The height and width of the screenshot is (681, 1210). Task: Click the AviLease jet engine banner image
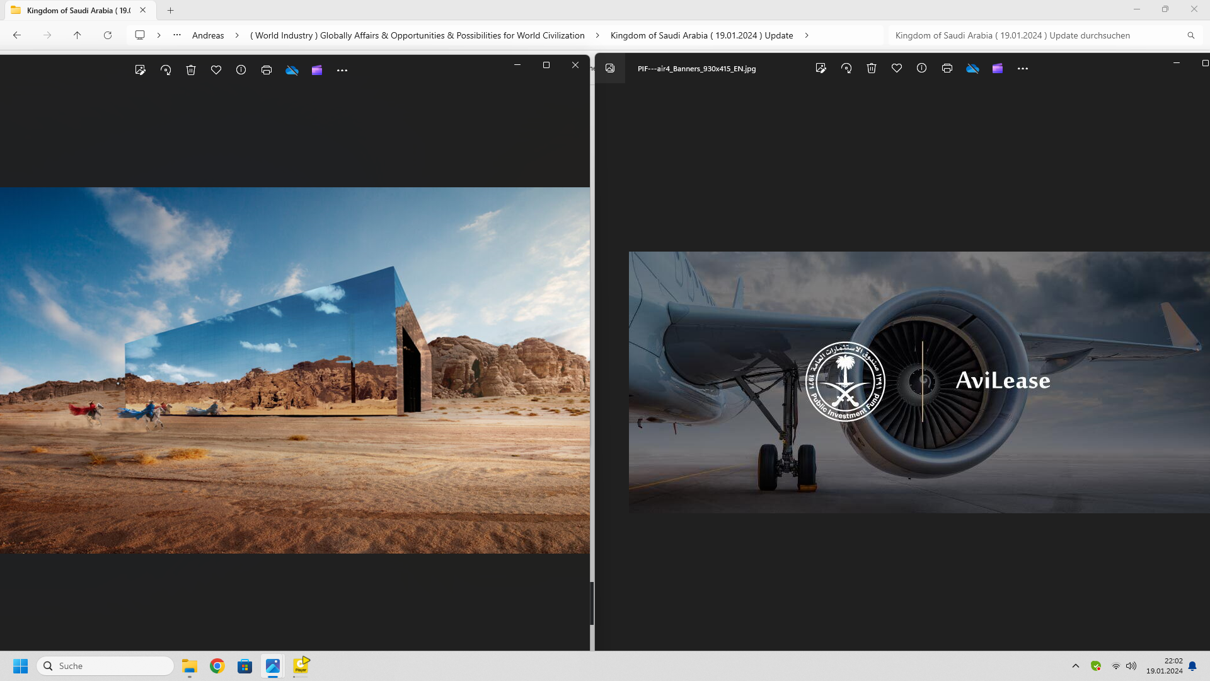pos(919,382)
